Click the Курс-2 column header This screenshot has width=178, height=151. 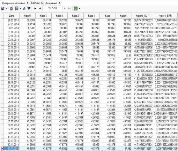coord(75,16)
